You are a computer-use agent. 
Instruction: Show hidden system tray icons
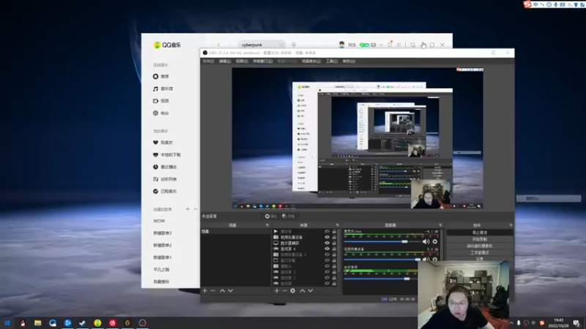511,322
